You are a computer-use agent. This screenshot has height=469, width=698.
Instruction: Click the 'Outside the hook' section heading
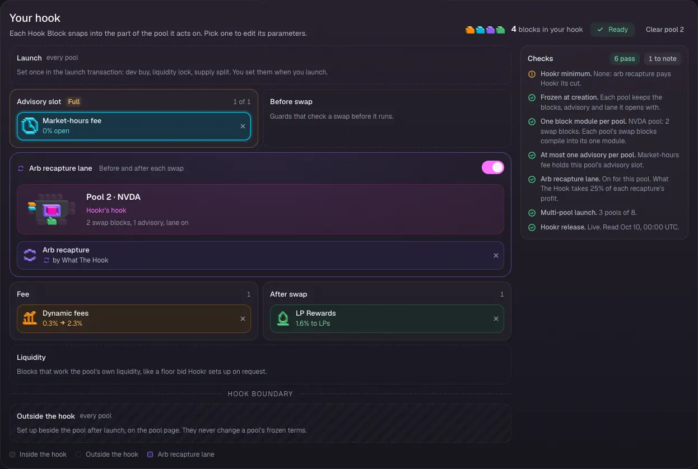(x=46, y=416)
